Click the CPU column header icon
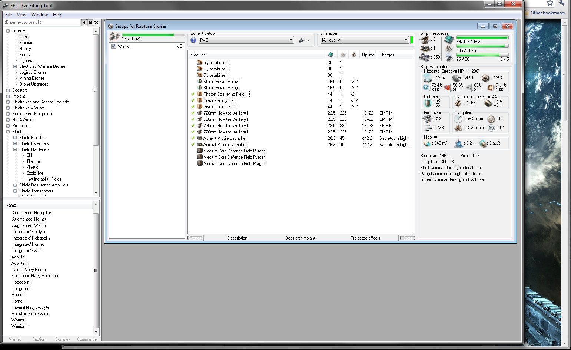This screenshot has height=350, width=571. (330, 55)
